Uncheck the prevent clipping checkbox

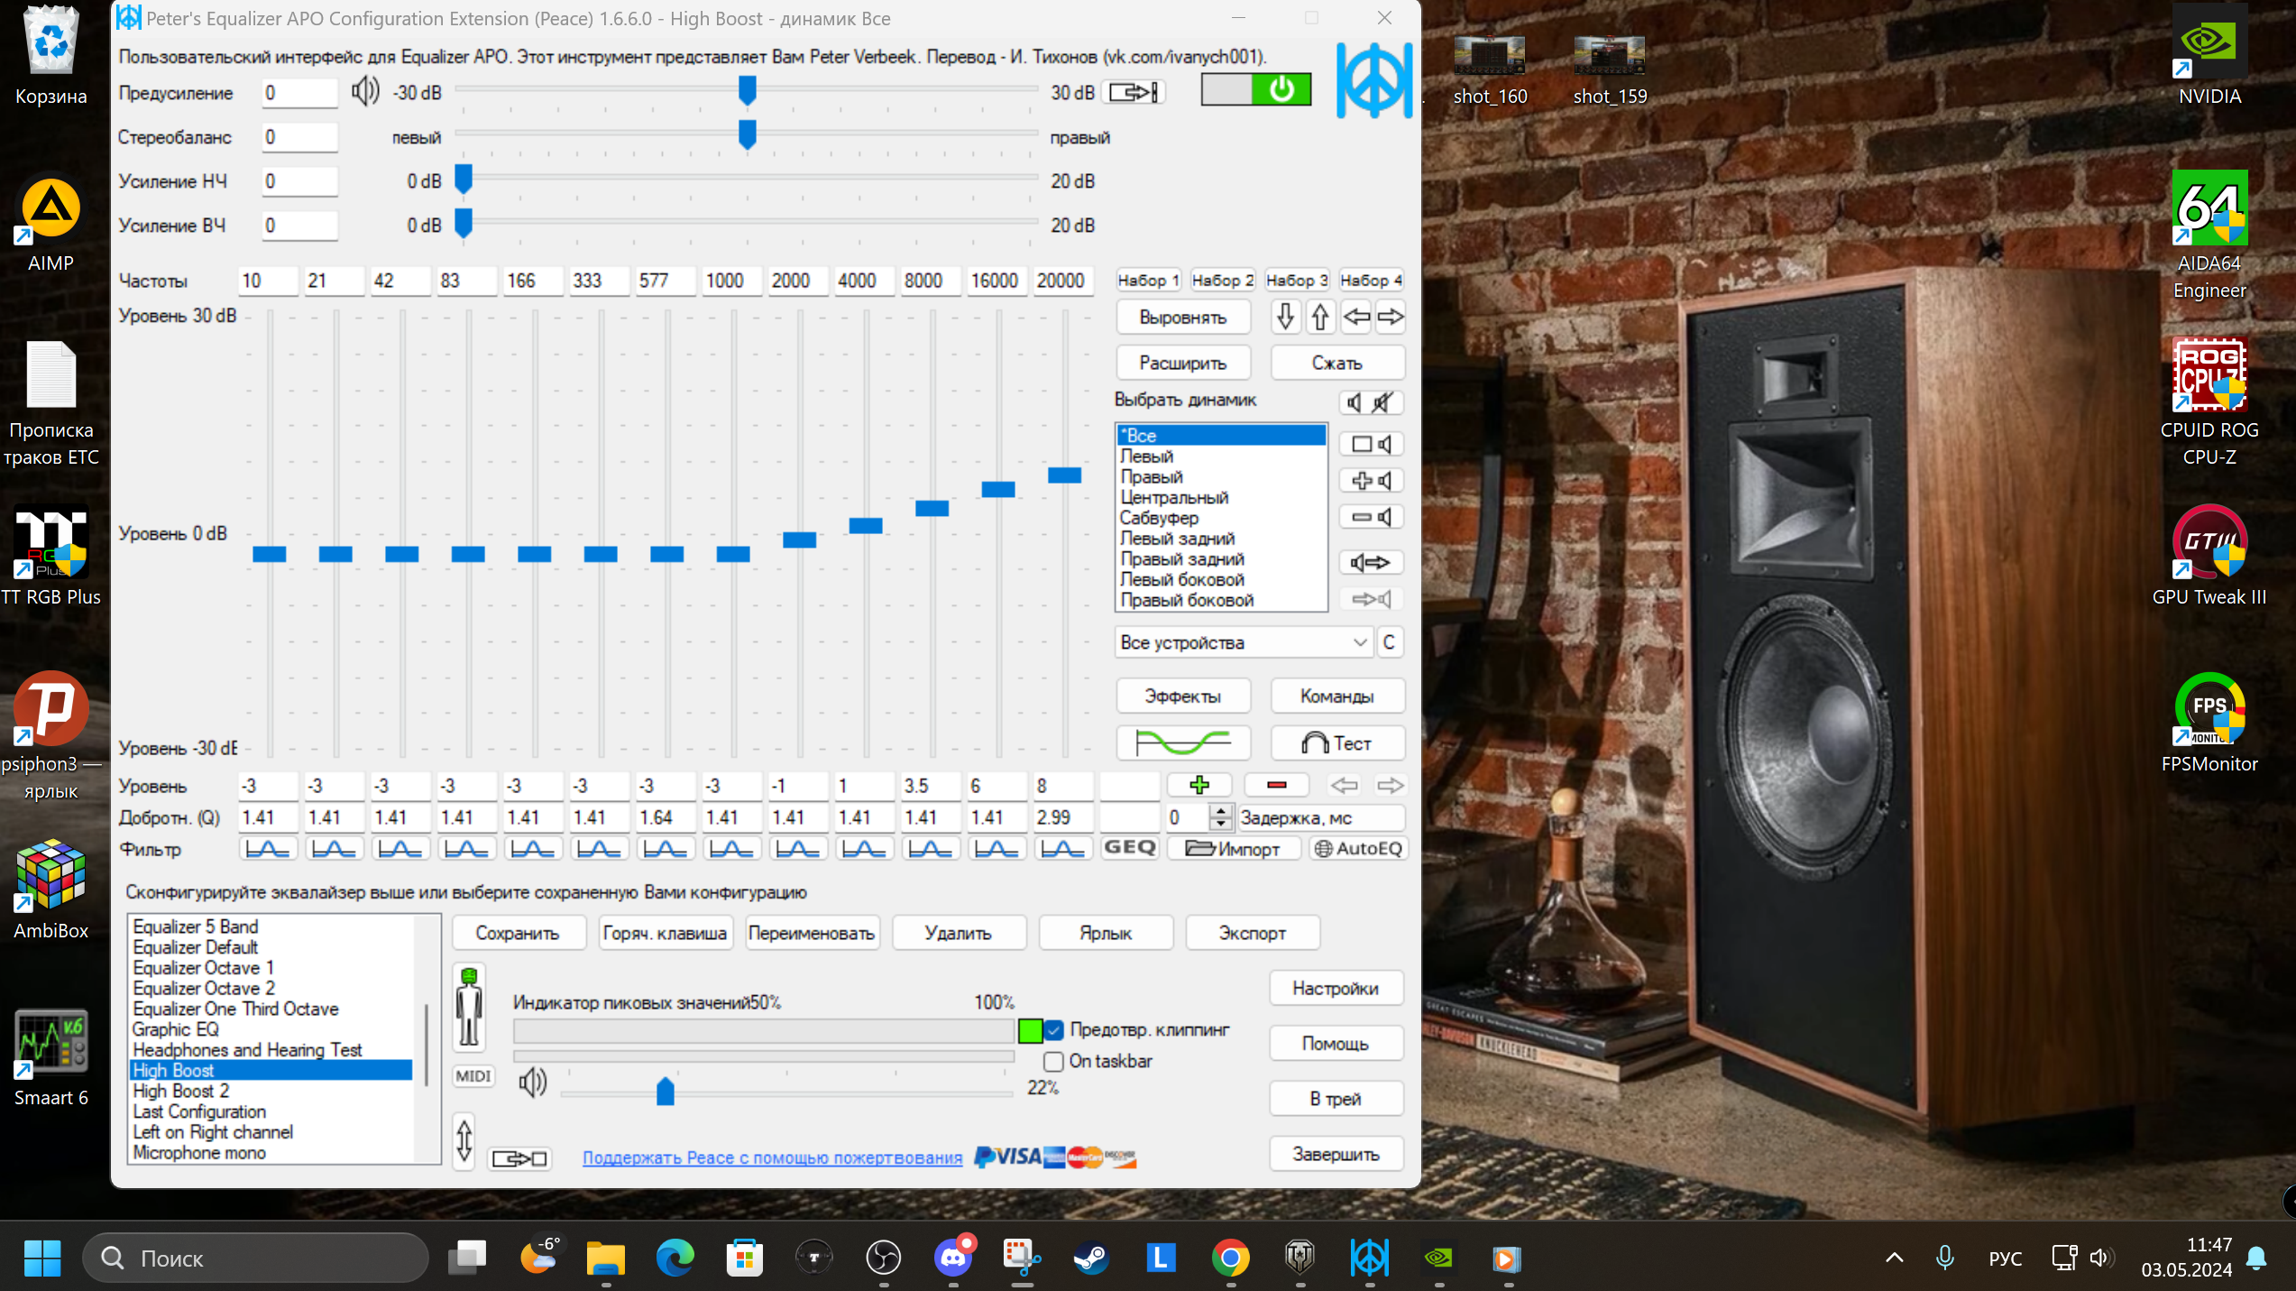click(x=1053, y=1030)
